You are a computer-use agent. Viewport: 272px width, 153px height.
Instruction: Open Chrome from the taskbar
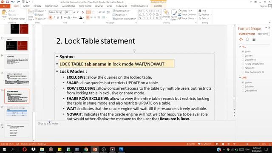click(86, 149)
